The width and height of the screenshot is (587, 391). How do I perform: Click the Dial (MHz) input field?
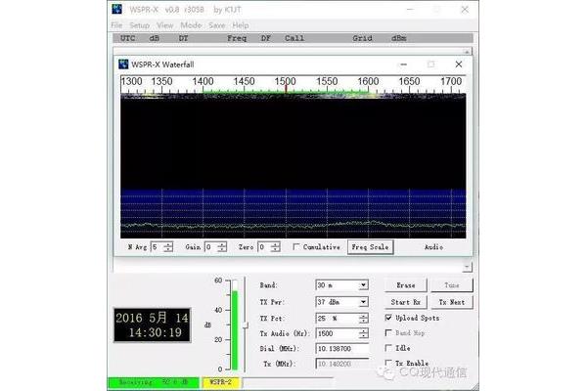click(341, 348)
